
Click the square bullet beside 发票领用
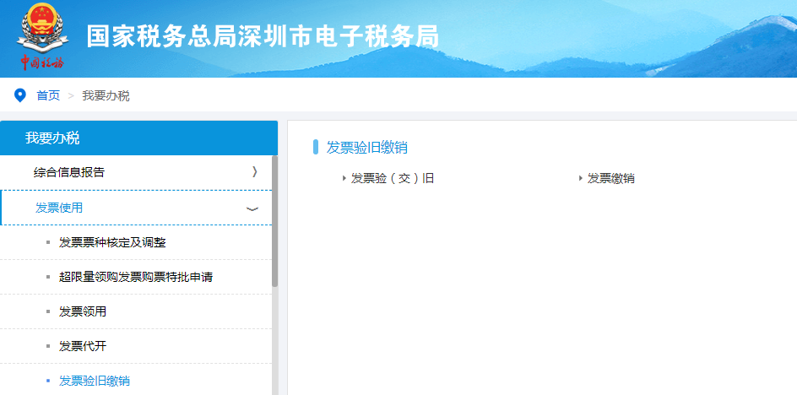point(48,312)
